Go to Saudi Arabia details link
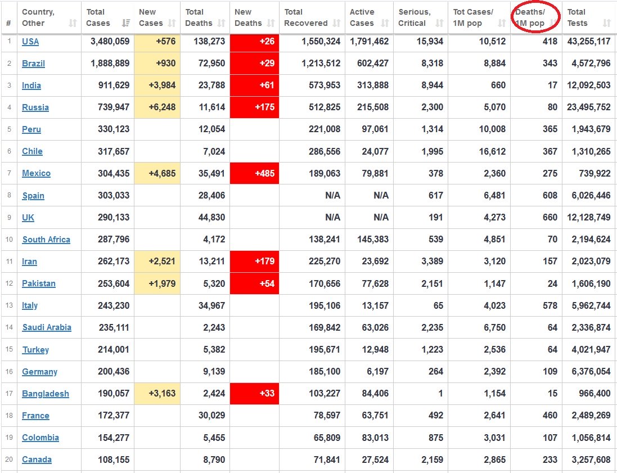 coord(47,327)
